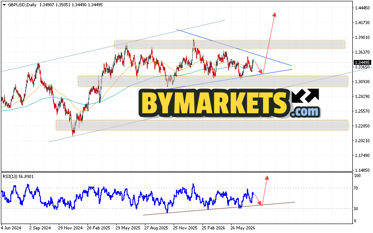Select RSI scale level 30
This screenshot has width=373, height=233.
[x=356, y=208]
